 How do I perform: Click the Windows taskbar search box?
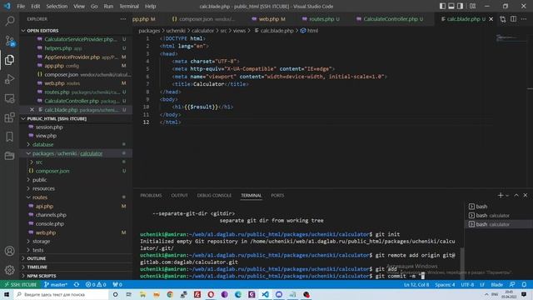pos(61,294)
